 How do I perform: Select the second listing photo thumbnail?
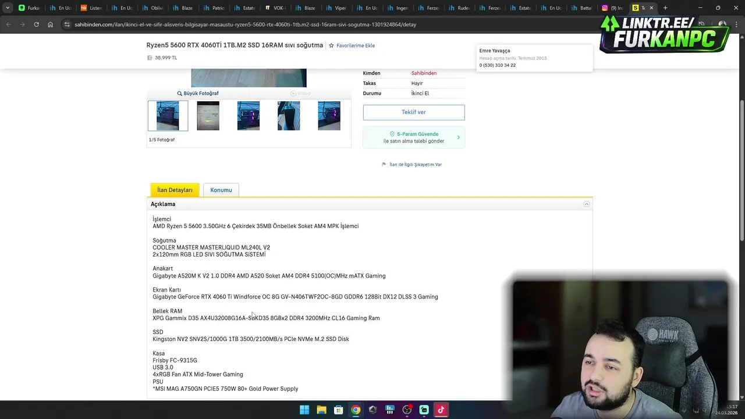(208, 115)
